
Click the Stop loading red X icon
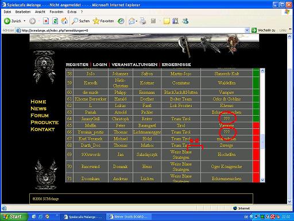point(46,21)
